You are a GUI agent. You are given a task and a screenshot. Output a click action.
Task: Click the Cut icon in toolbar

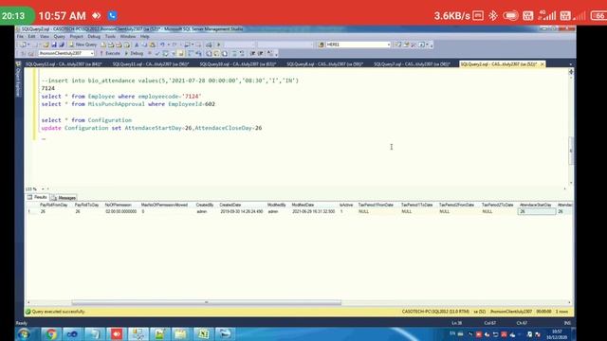[137, 45]
